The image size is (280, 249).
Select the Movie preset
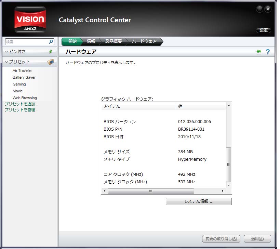(17, 91)
